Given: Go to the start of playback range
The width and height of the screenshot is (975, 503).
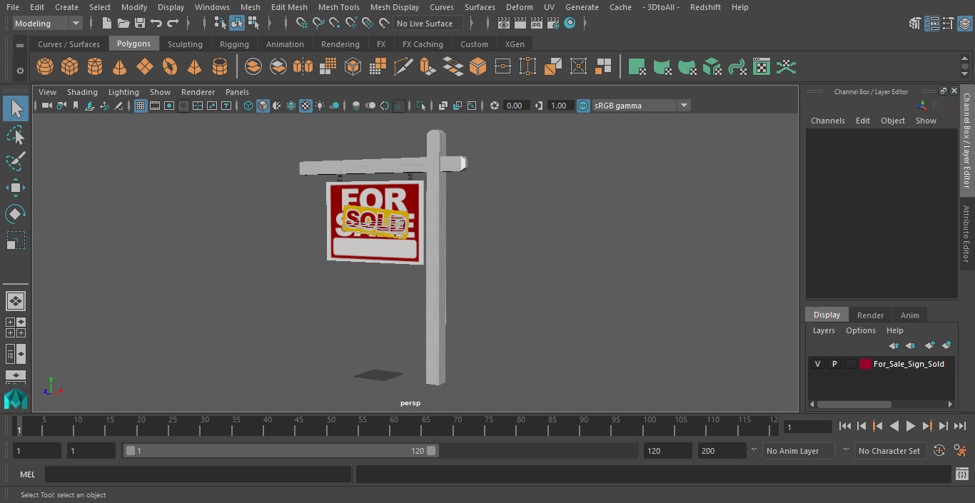Looking at the screenshot, I should coord(845,426).
